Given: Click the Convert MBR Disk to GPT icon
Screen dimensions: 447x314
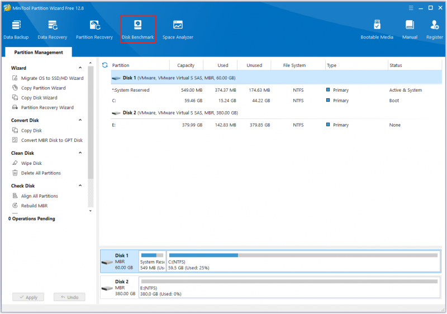Looking at the screenshot, I should 15,140.
